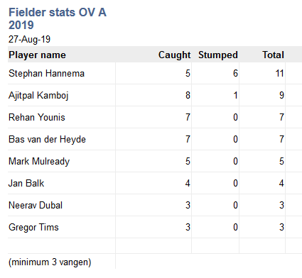The height and width of the screenshot is (278, 302).
Task: Click Gregor Tims in the table
Action: click(x=33, y=228)
